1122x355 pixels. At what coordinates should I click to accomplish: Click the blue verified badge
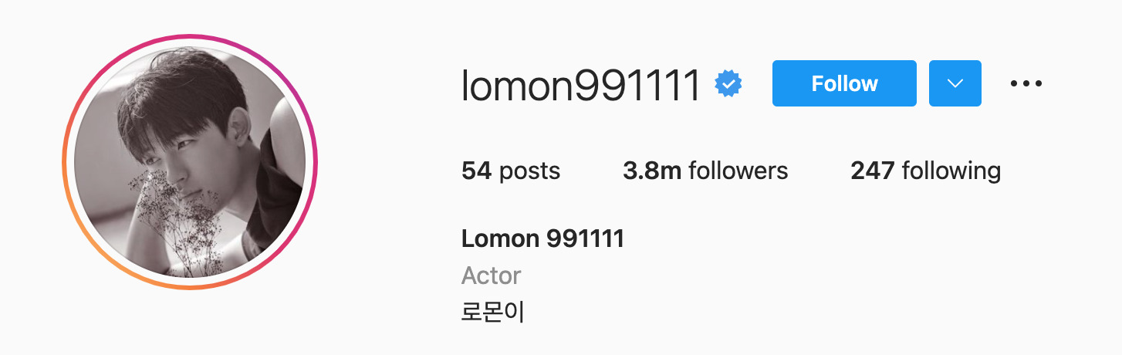(728, 84)
